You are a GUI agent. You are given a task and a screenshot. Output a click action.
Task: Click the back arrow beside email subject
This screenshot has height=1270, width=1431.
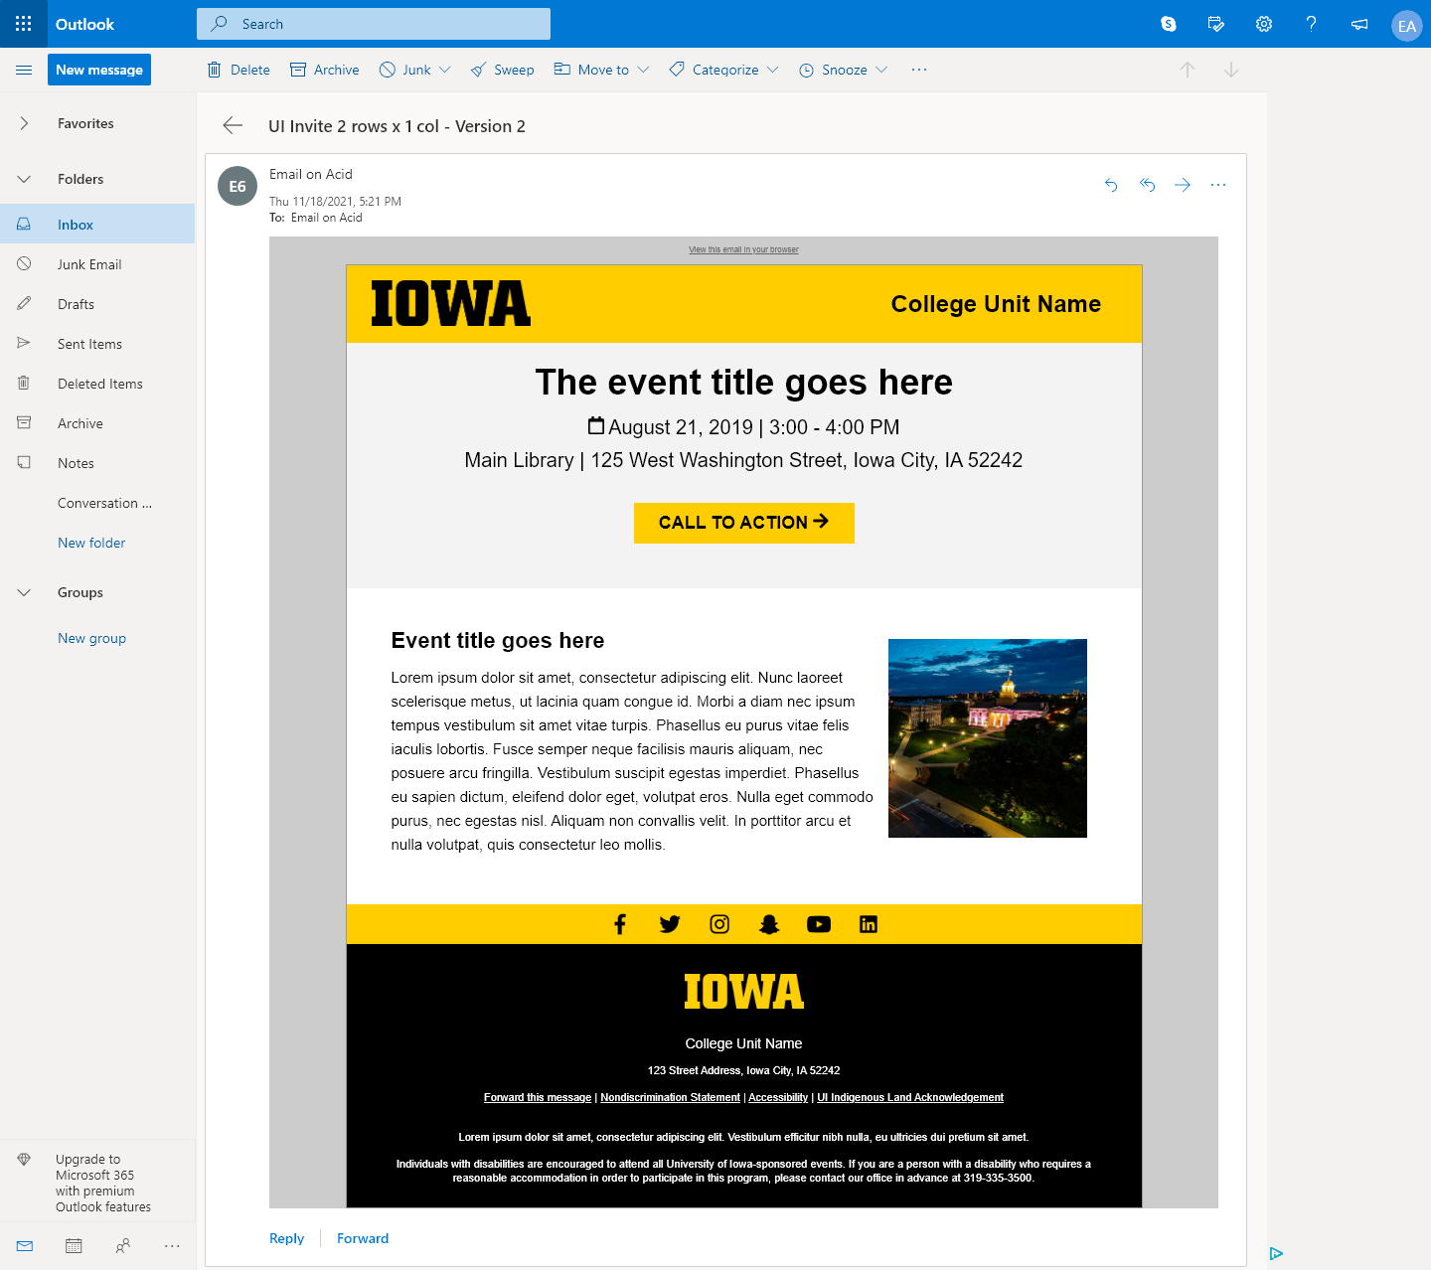tap(233, 125)
